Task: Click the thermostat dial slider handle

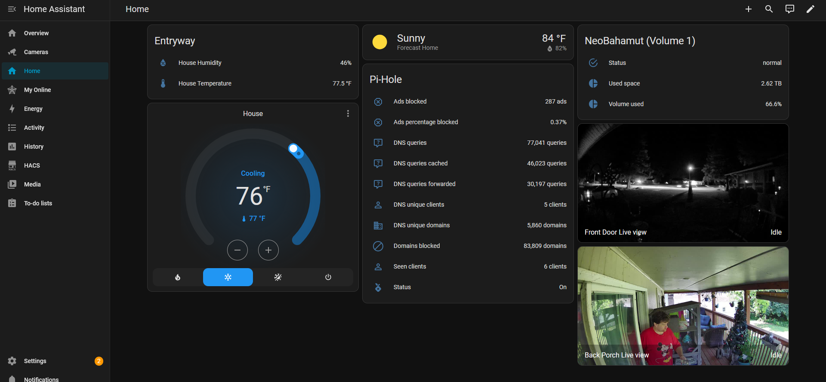Action: (294, 149)
